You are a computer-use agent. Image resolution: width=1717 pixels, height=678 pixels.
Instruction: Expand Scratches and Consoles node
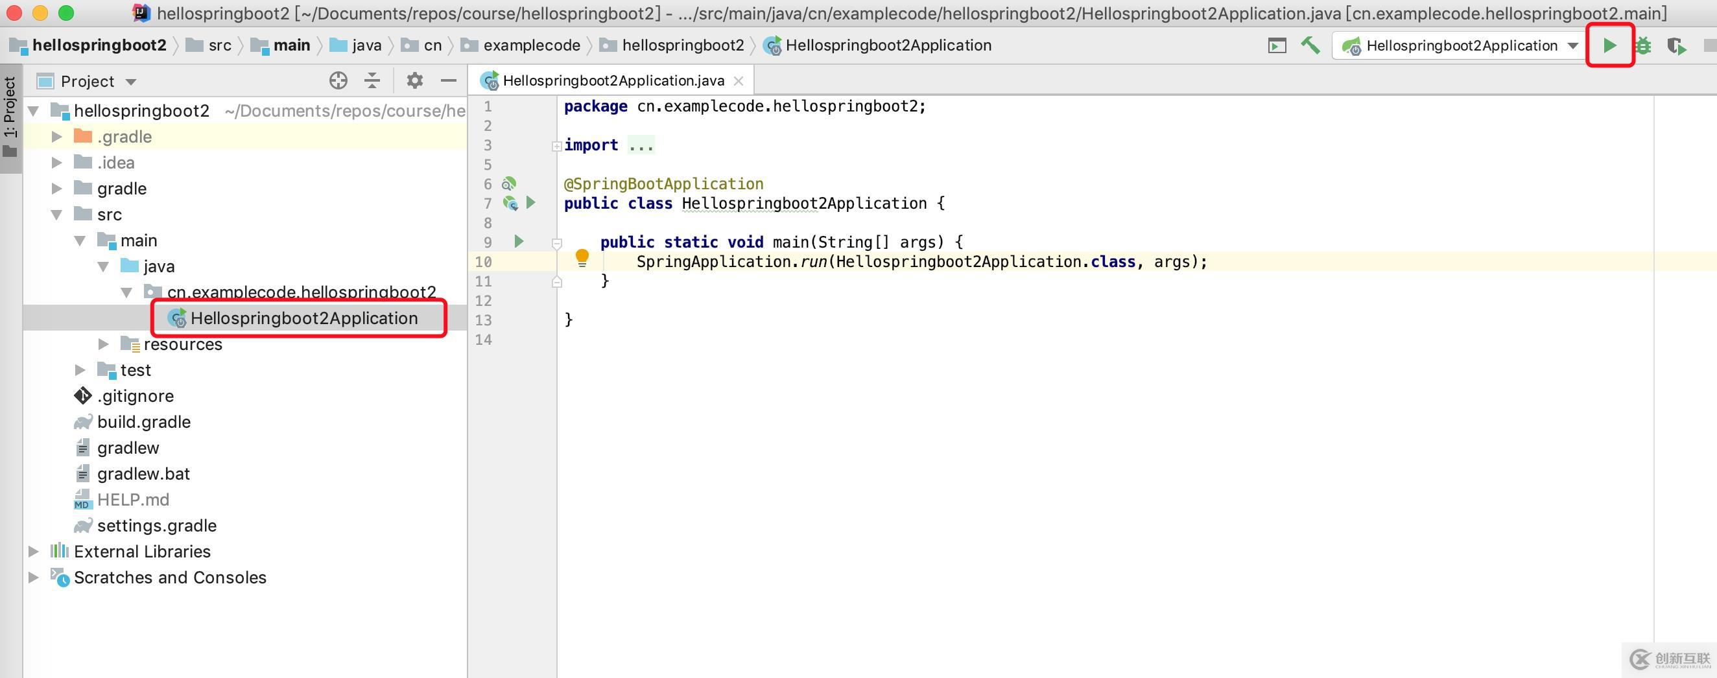pos(33,578)
